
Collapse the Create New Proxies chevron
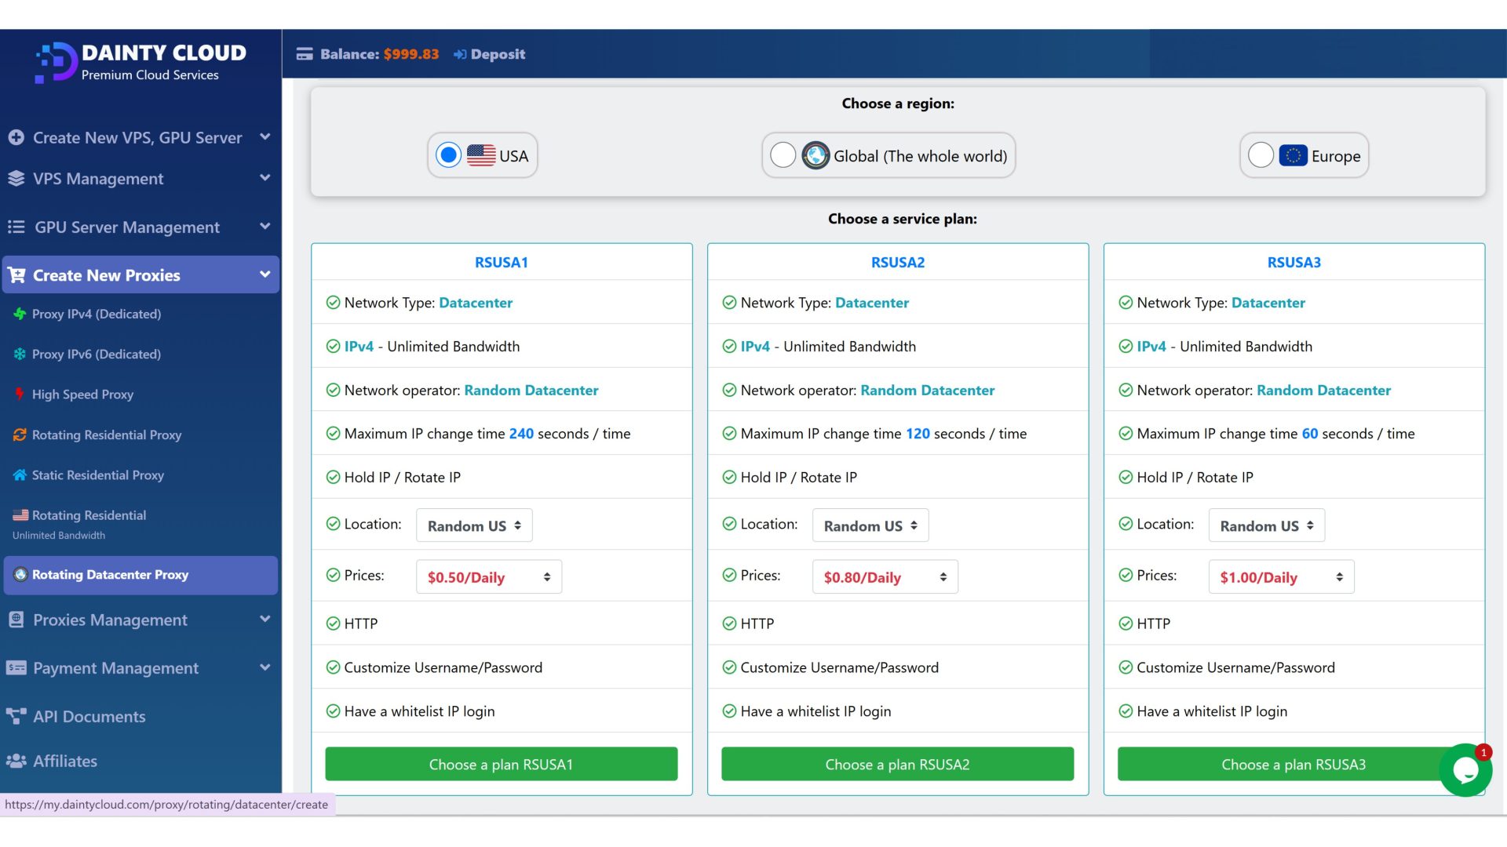point(265,274)
